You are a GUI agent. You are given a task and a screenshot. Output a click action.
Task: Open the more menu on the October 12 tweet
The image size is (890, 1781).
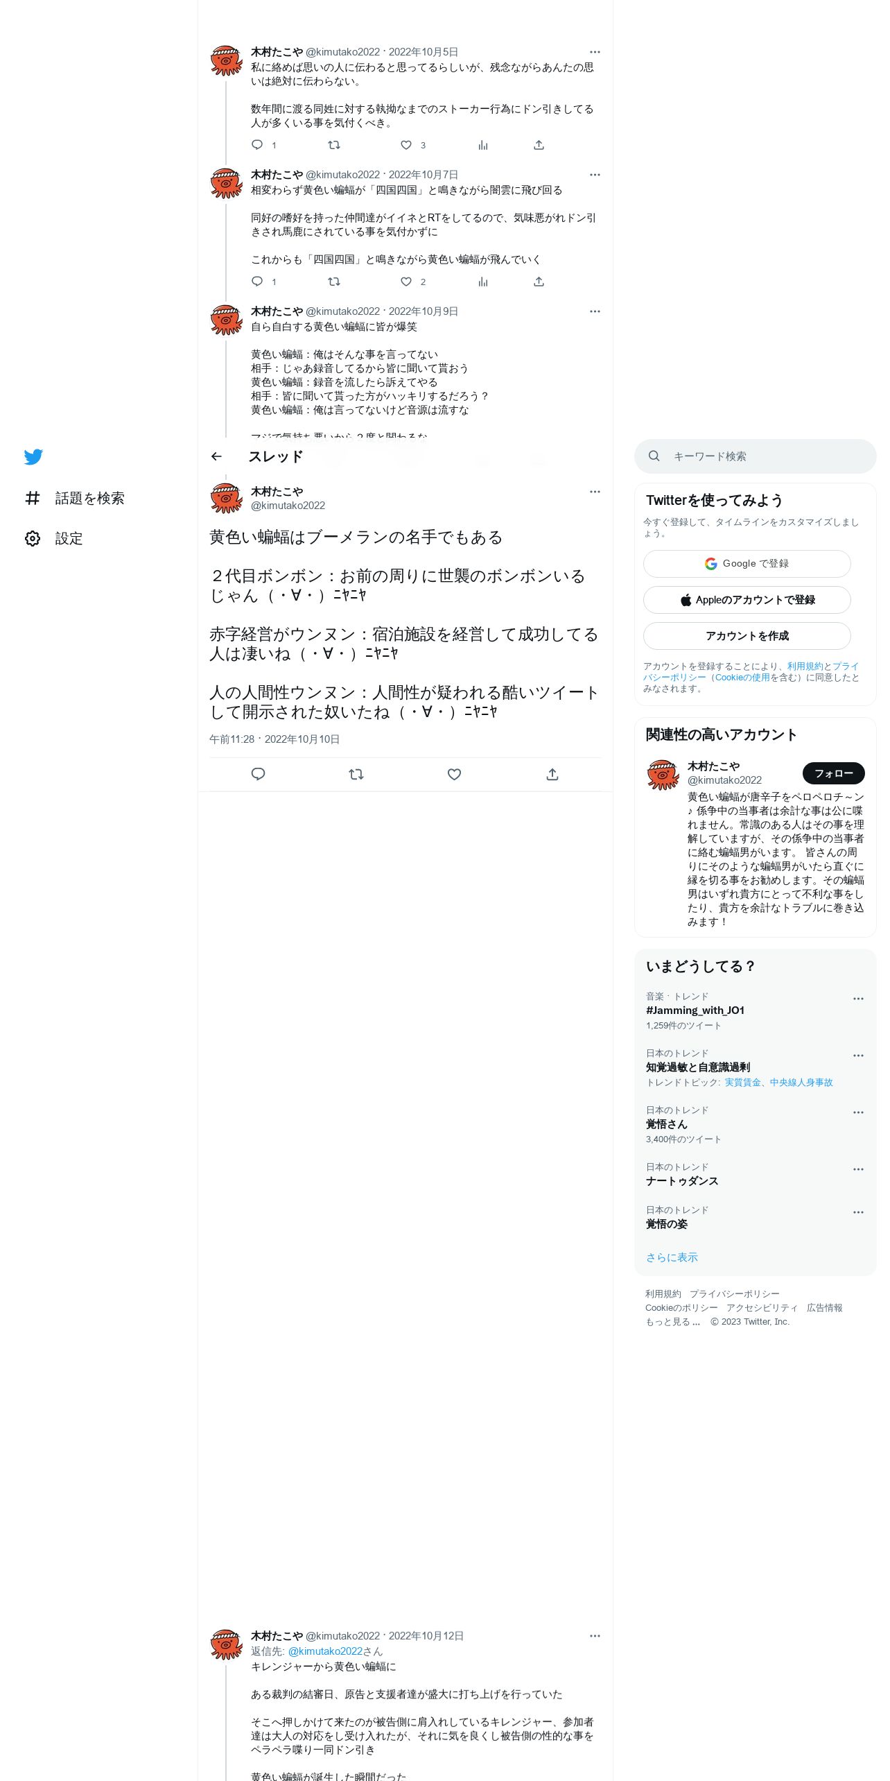click(x=595, y=1635)
